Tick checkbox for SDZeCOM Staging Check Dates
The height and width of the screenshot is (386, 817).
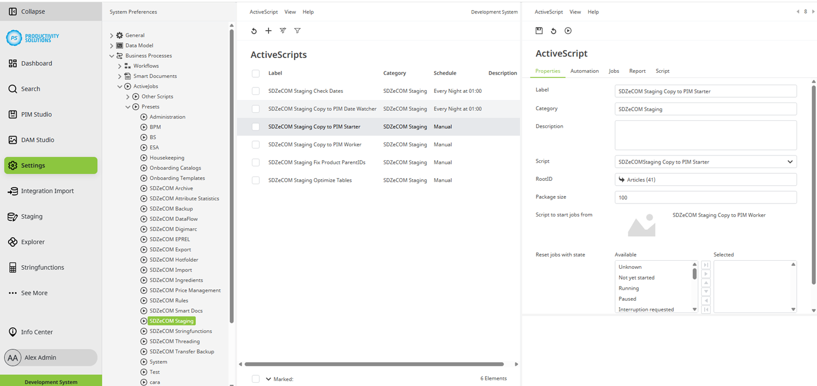[256, 91]
